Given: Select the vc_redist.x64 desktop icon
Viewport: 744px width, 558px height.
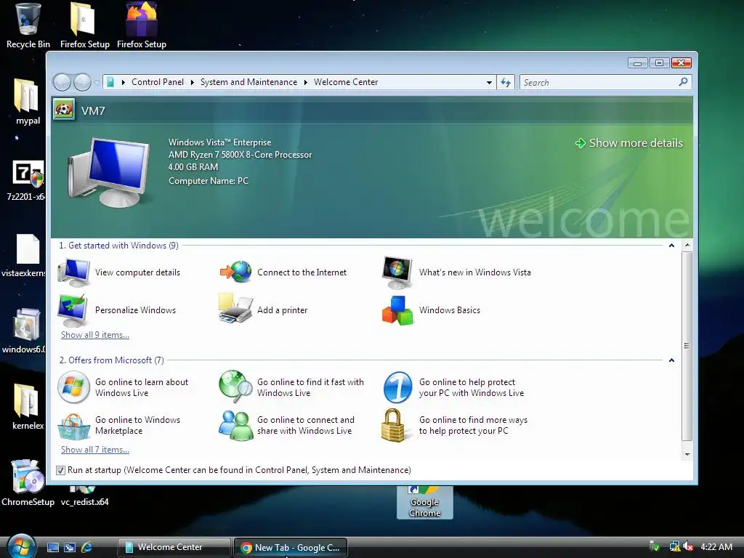Looking at the screenshot, I should click(x=84, y=496).
